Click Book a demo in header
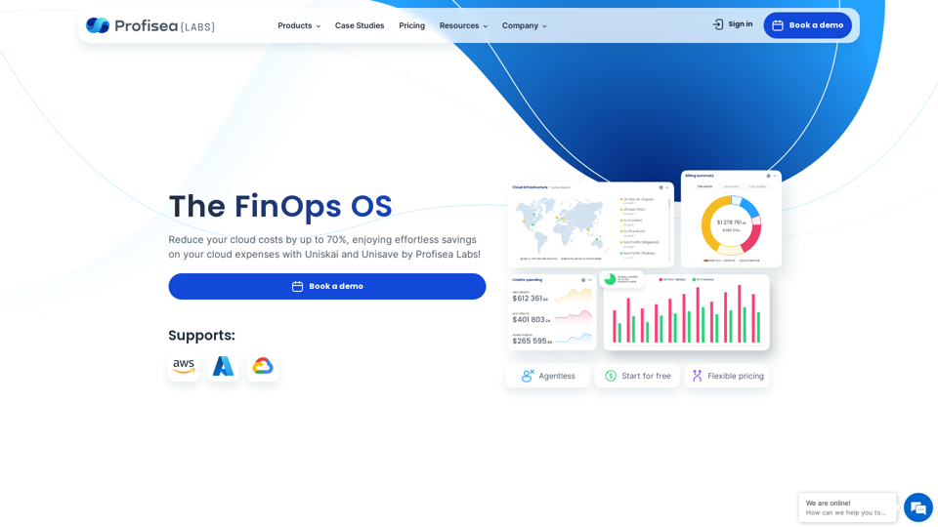 (808, 25)
